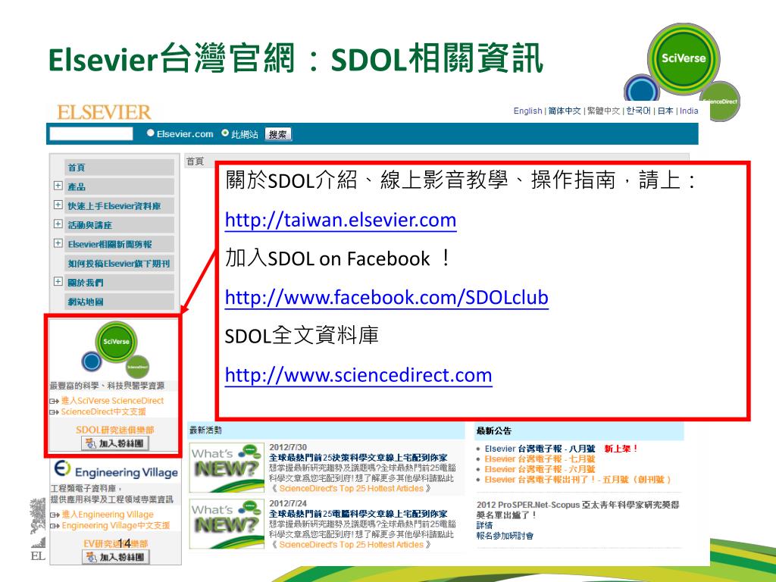Open 如何投稿Elsevier旗下期刊 sidebar item
Viewport: 776px width, 582px height.
coord(119,264)
